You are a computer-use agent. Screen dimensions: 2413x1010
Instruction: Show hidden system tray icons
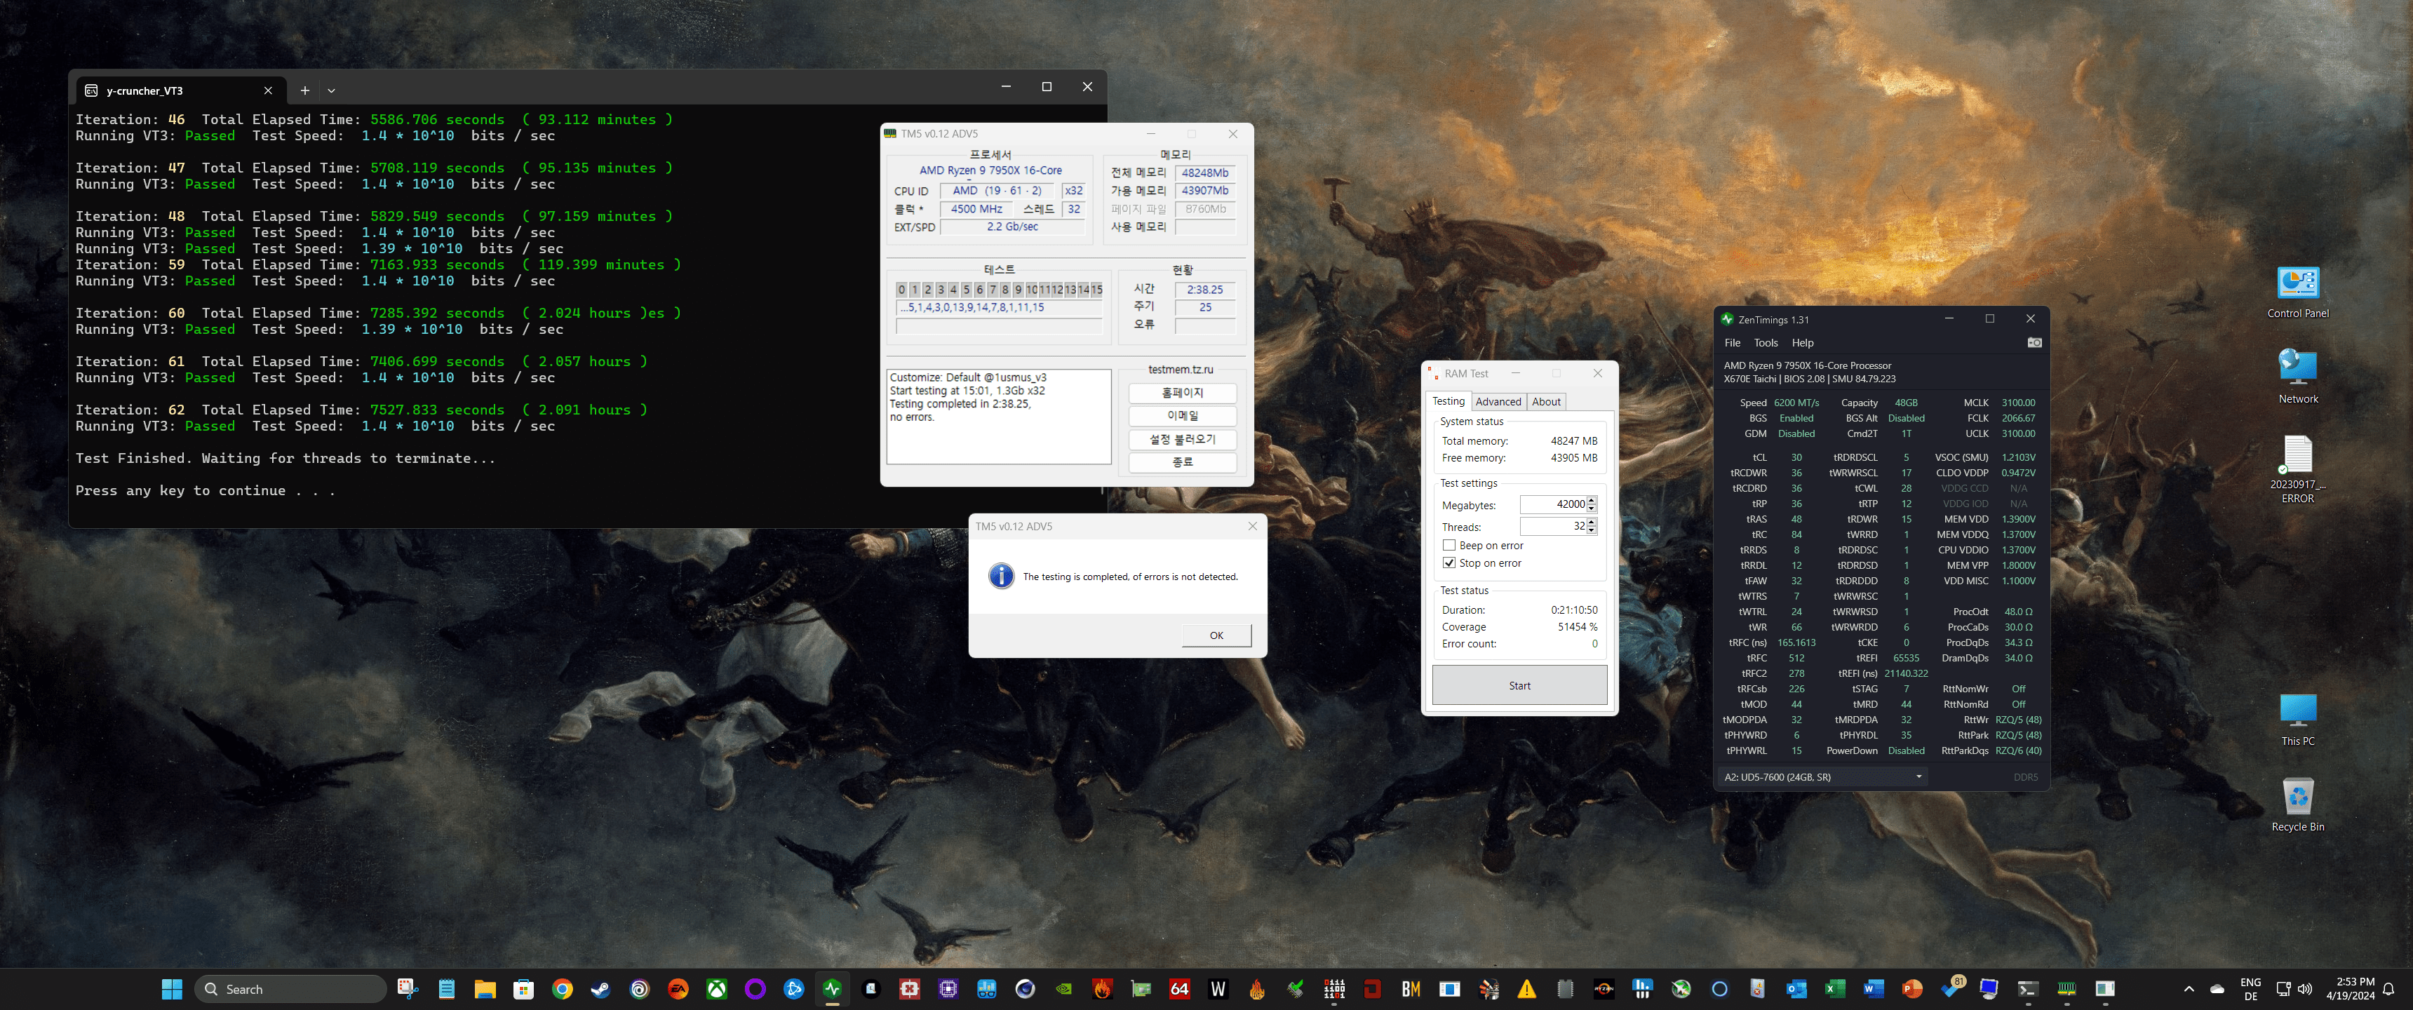pos(2189,988)
